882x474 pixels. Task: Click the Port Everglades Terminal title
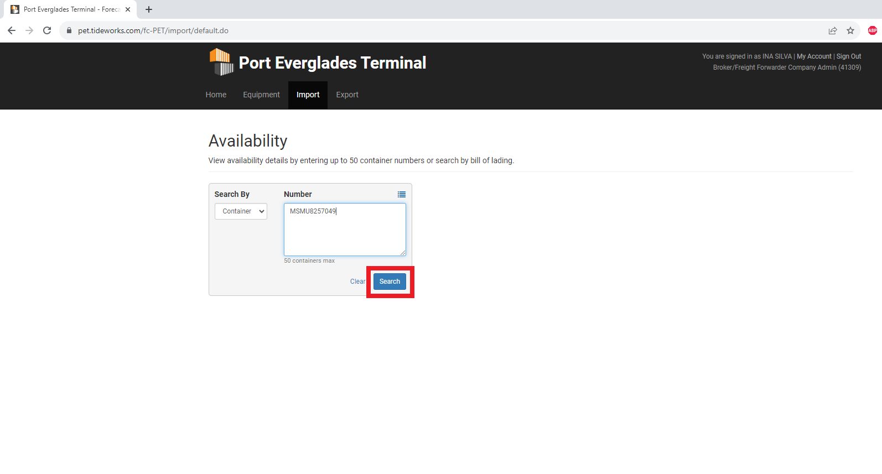tap(333, 62)
